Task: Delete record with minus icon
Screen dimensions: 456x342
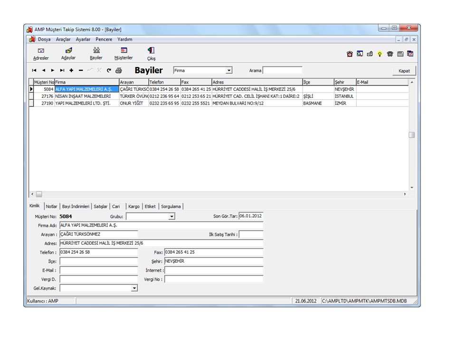Action: click(81, 70)
